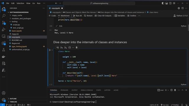The height and width of the screenshot is (106, 189).
Task: Open more cell actions in cell toolbar
Action: pos(73,47)
